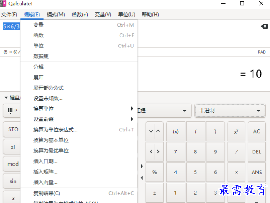Click the number 4 key
Image resolution: width=270 pixels, height=203 pixels.
175,172
